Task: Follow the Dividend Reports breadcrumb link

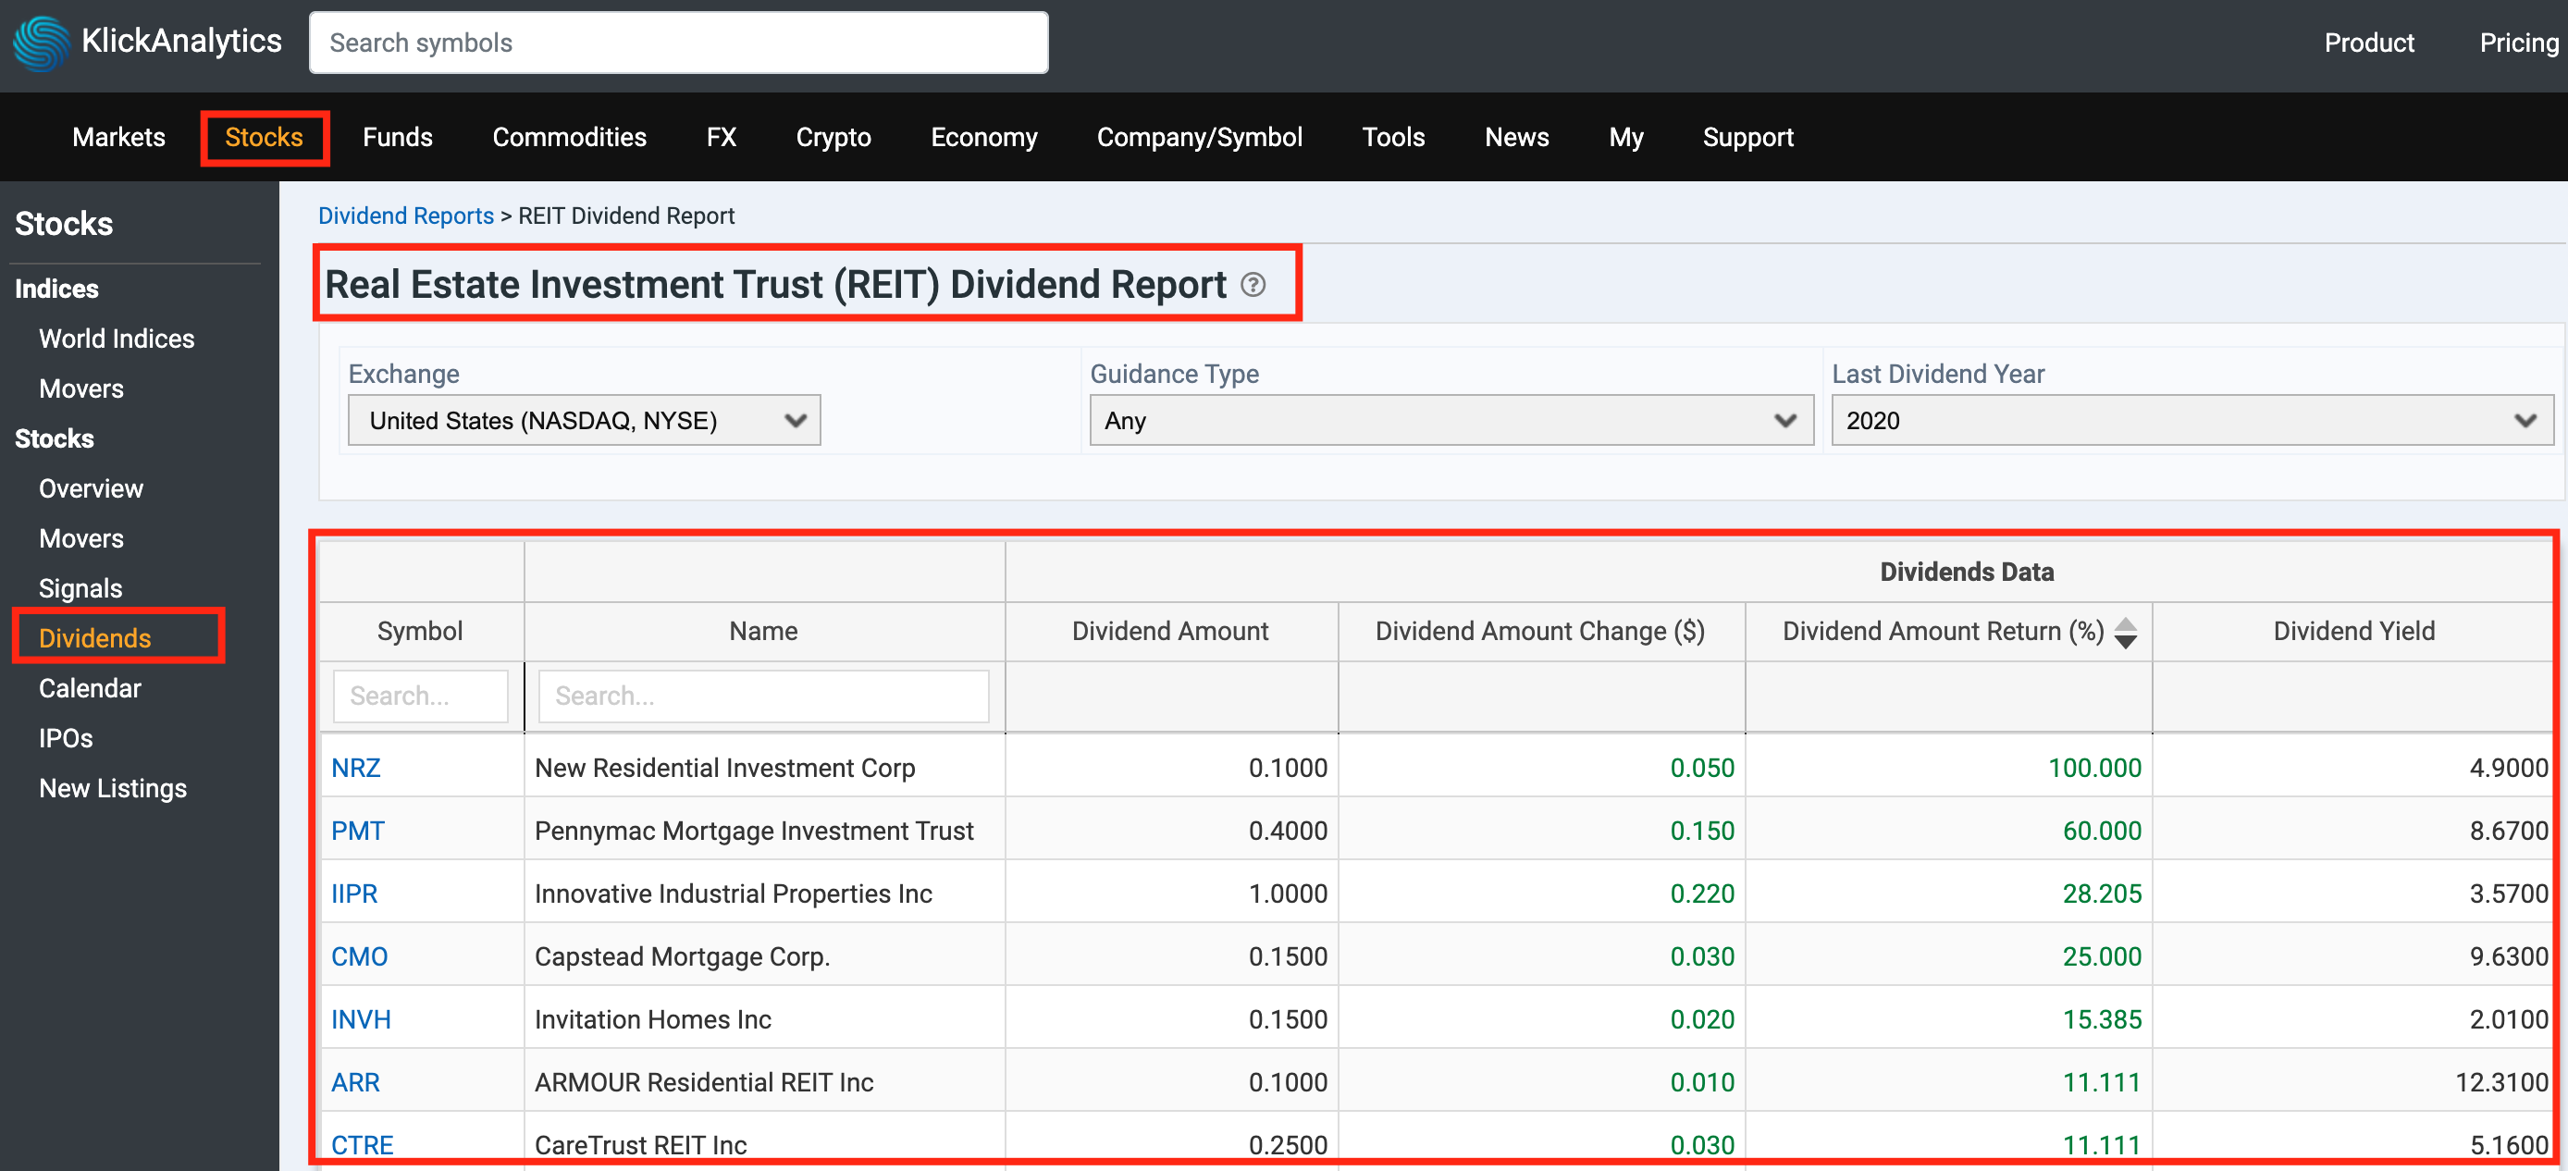Action: [406, 216]
